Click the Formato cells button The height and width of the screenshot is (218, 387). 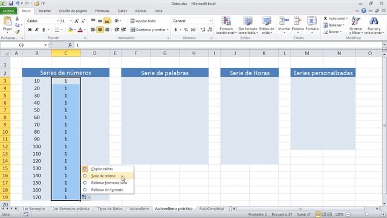(312, 25)
